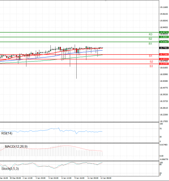Click the 18.55995 price axis value
This screenshot has height=181, width=169.
click(164, 74)
